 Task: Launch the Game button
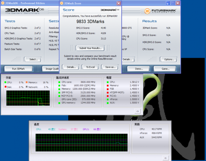tap(165, 69)
